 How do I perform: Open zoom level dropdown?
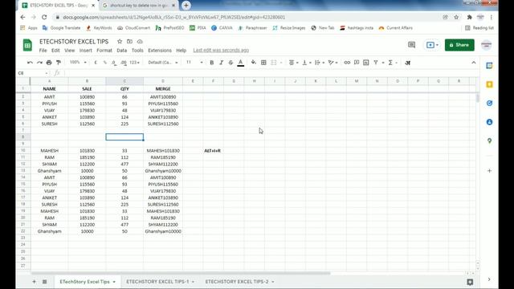78,63
